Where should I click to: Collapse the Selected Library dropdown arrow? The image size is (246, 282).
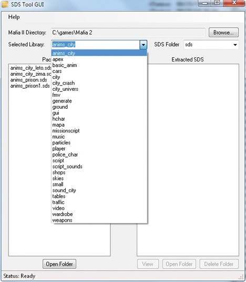[143, 45]
